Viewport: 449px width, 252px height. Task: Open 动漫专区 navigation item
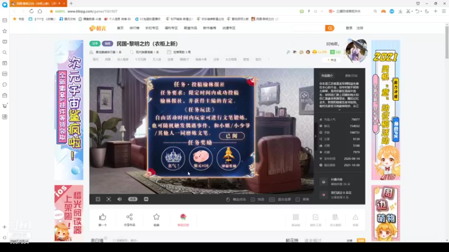pyautogui.click(x=229, y=28)
